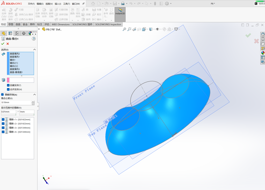Screen dimensions: 265x190
Task: Click the Home icon in the top toolbar
Action: coord(93,4)
